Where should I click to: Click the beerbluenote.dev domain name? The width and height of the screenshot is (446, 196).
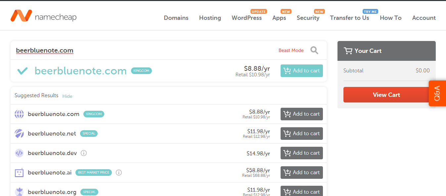52,153
